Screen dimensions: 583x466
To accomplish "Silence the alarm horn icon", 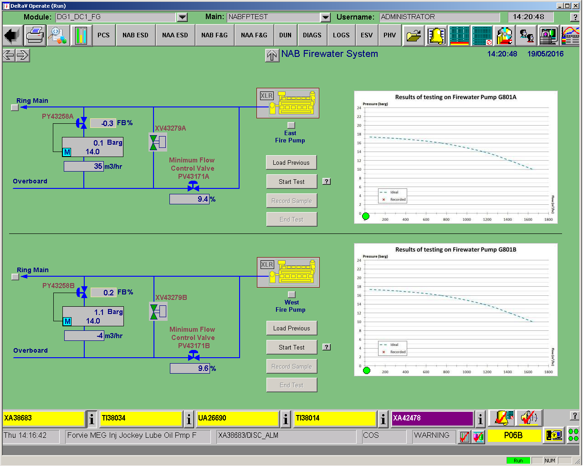I will [x=528, y=418].
